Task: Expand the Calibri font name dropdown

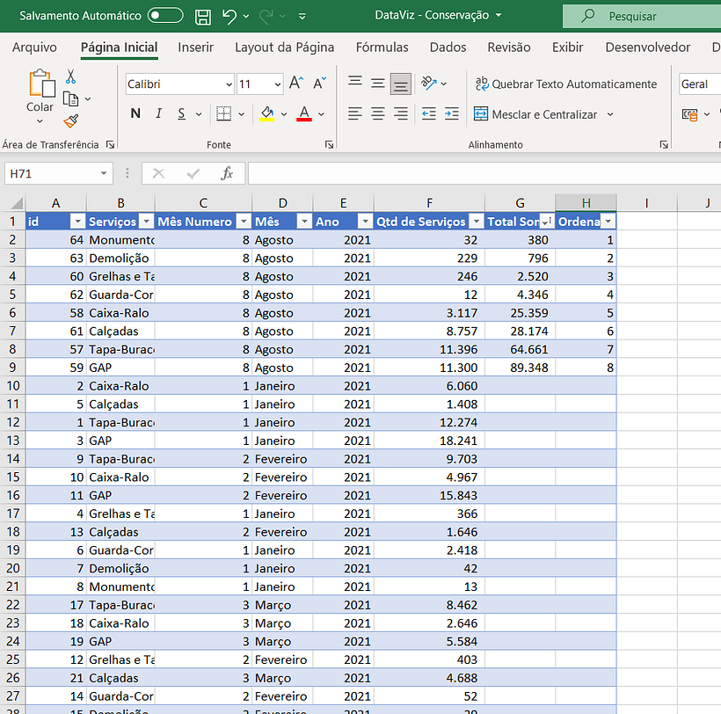Action: tap(229, 84)
